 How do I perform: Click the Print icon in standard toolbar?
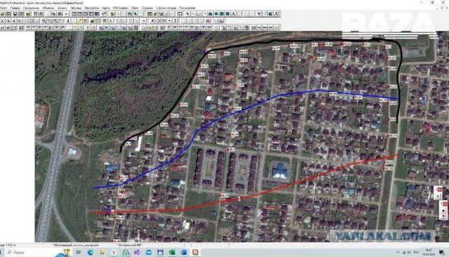click(x=41, y=14)
